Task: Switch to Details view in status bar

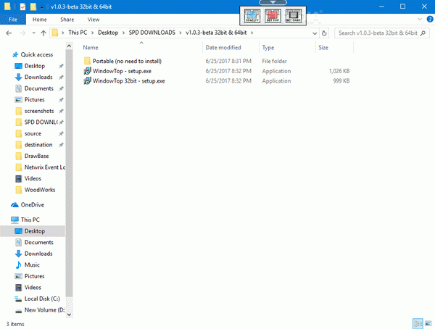Action: [x=418, y=324]
